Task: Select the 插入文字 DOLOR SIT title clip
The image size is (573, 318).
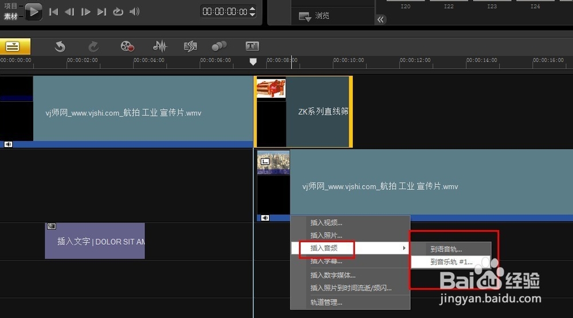Action: pos(95,241)
